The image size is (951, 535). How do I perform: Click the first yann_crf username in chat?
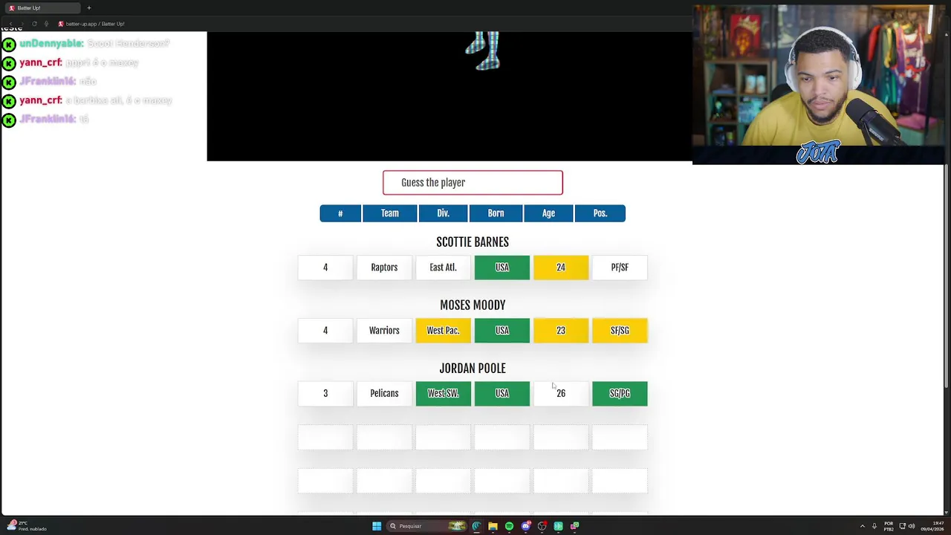click(41, 63)
